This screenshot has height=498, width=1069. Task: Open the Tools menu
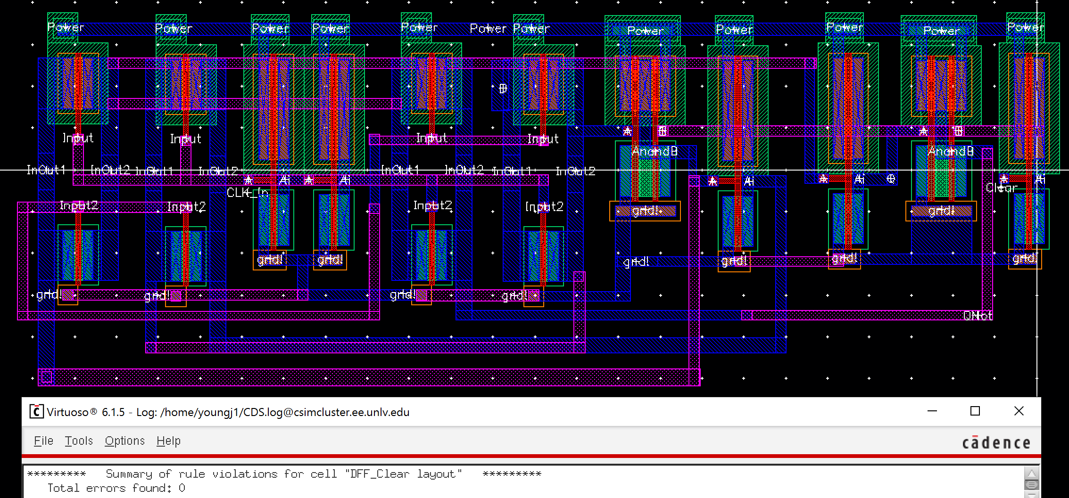click(79, 441)
